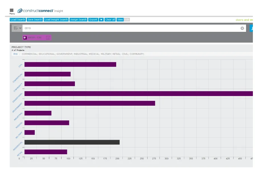Click the GOVERNMENT axis label
This screenshot has width=258, height=171.
(17, 108)
